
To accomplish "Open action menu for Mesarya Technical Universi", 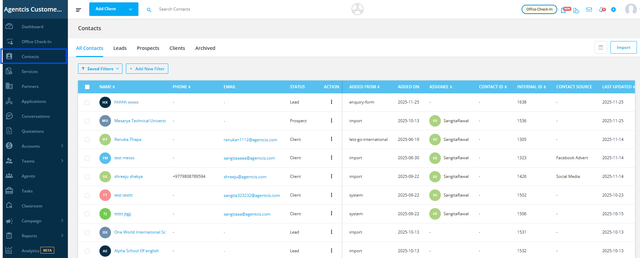I will click(332, 121).
